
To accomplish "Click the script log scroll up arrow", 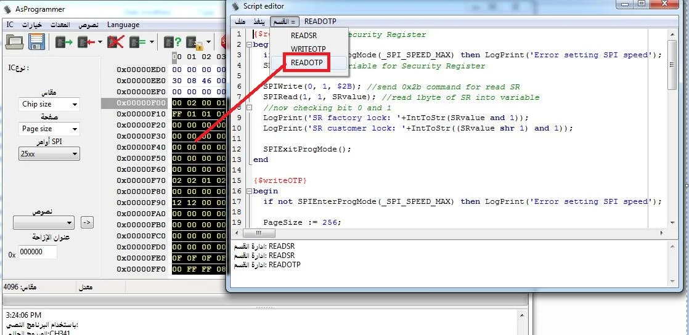I will click(672, 247).
